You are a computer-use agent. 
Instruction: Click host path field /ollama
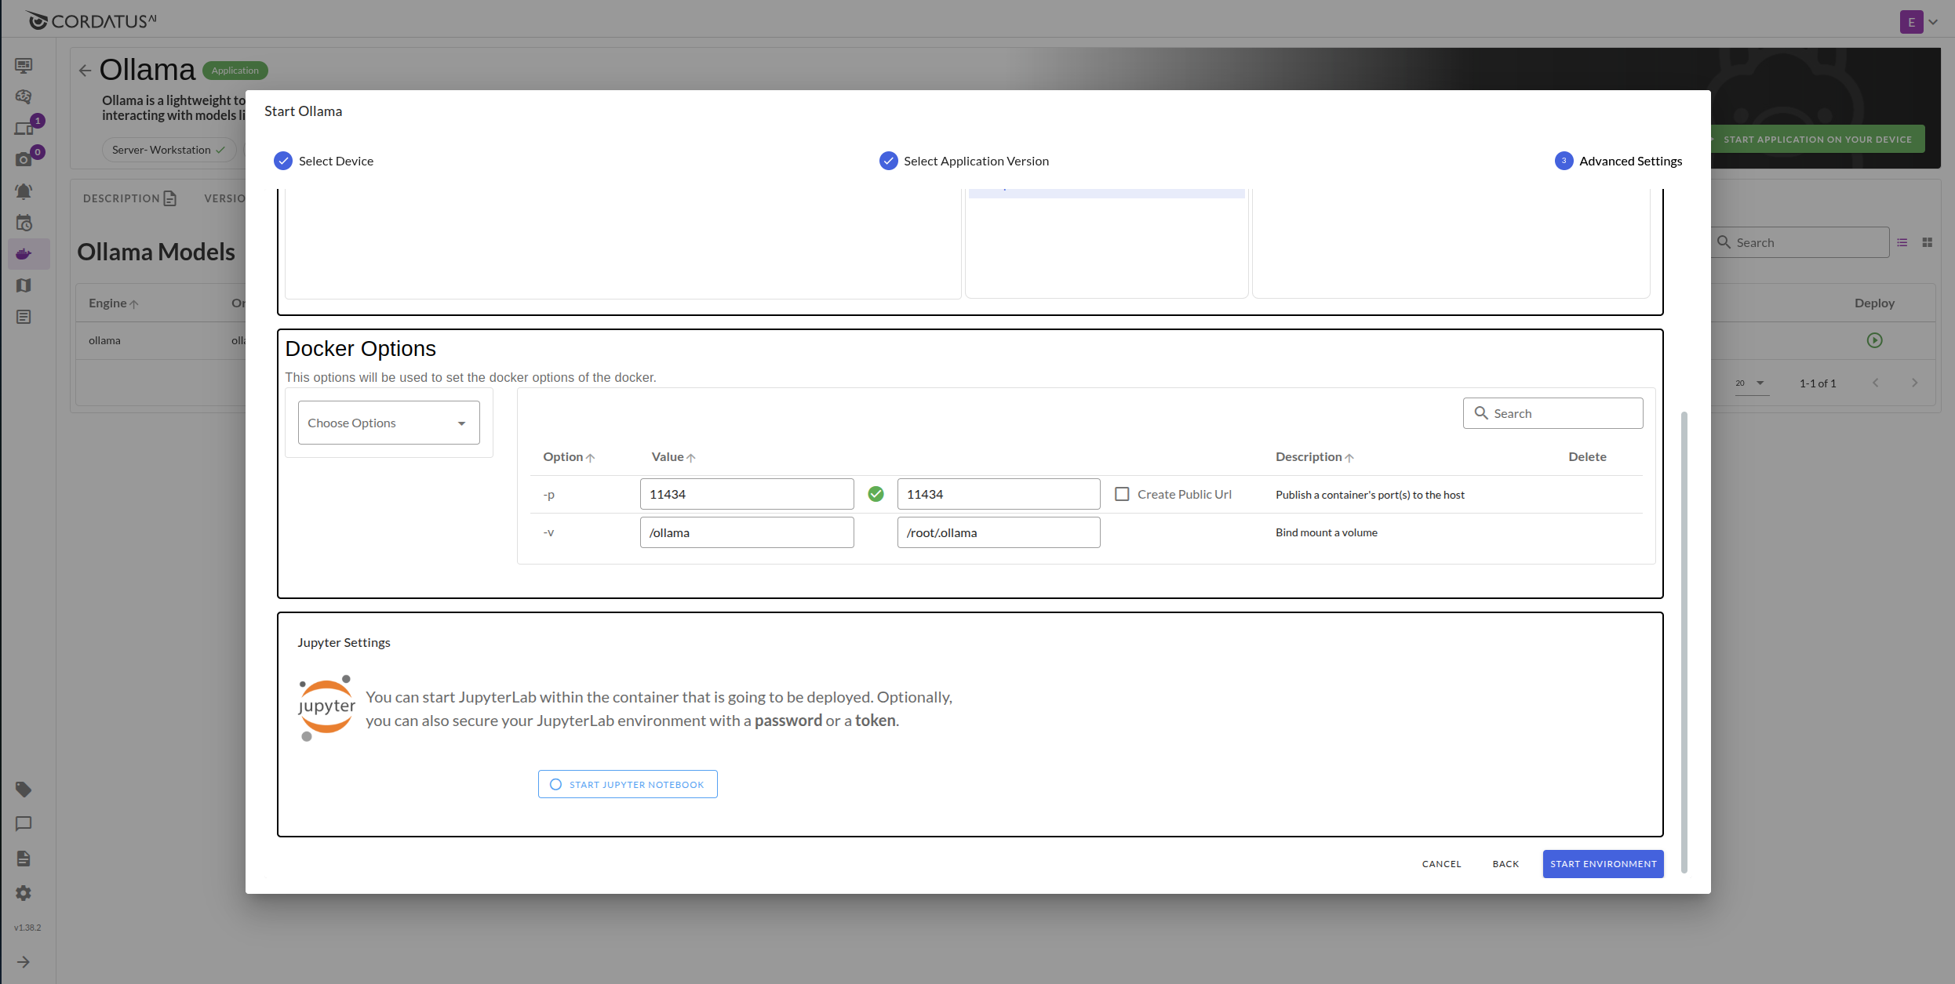tap(747, 532)
